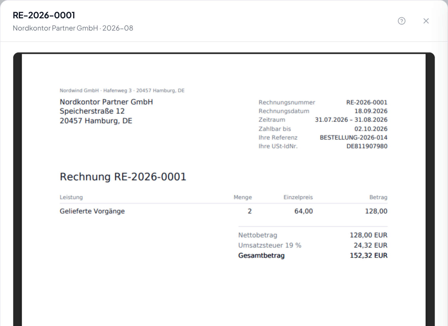The width and height of the screenshot is (448, 326).
Task: Click the line amount 128,00
Action: tap(376, 211)
